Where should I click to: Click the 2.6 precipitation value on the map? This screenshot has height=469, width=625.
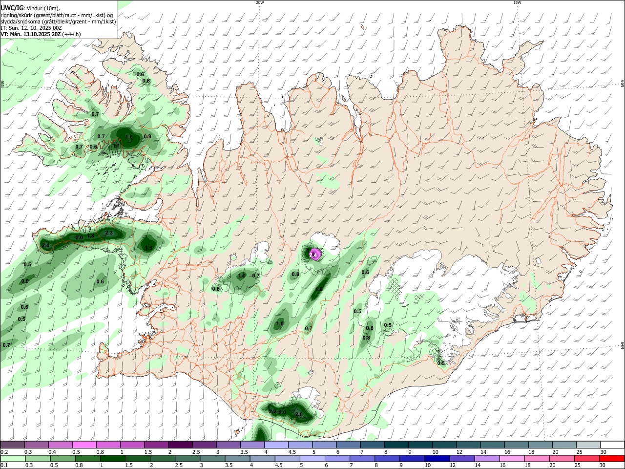pyautogui.click(x=299, y=415)
